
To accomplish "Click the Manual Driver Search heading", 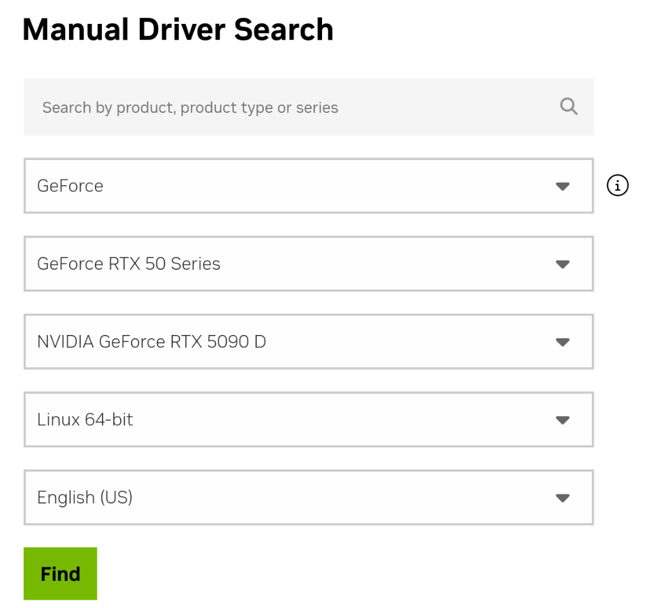I will (x=178, y=30).
